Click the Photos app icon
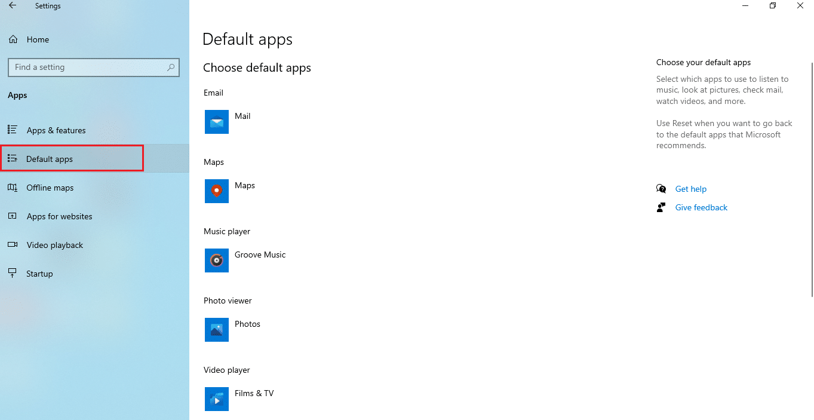 tap(217, 330)
